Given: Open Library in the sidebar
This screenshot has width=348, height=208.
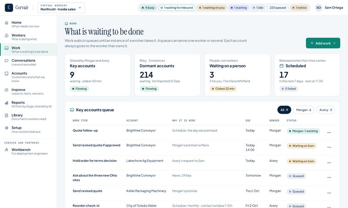Looking at the screenshot, I should tap(28, 117).
